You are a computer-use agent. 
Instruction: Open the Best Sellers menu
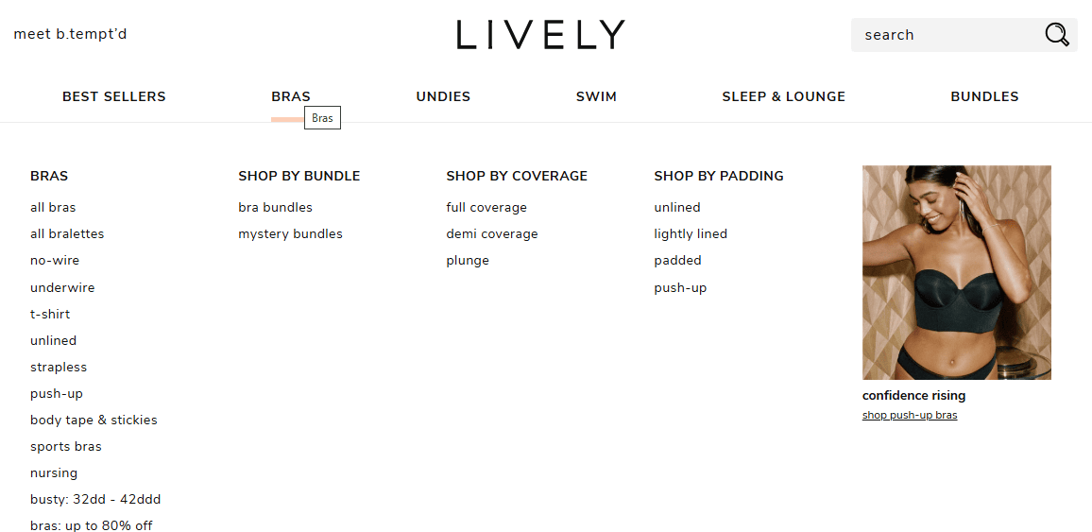tap(114, 96)
